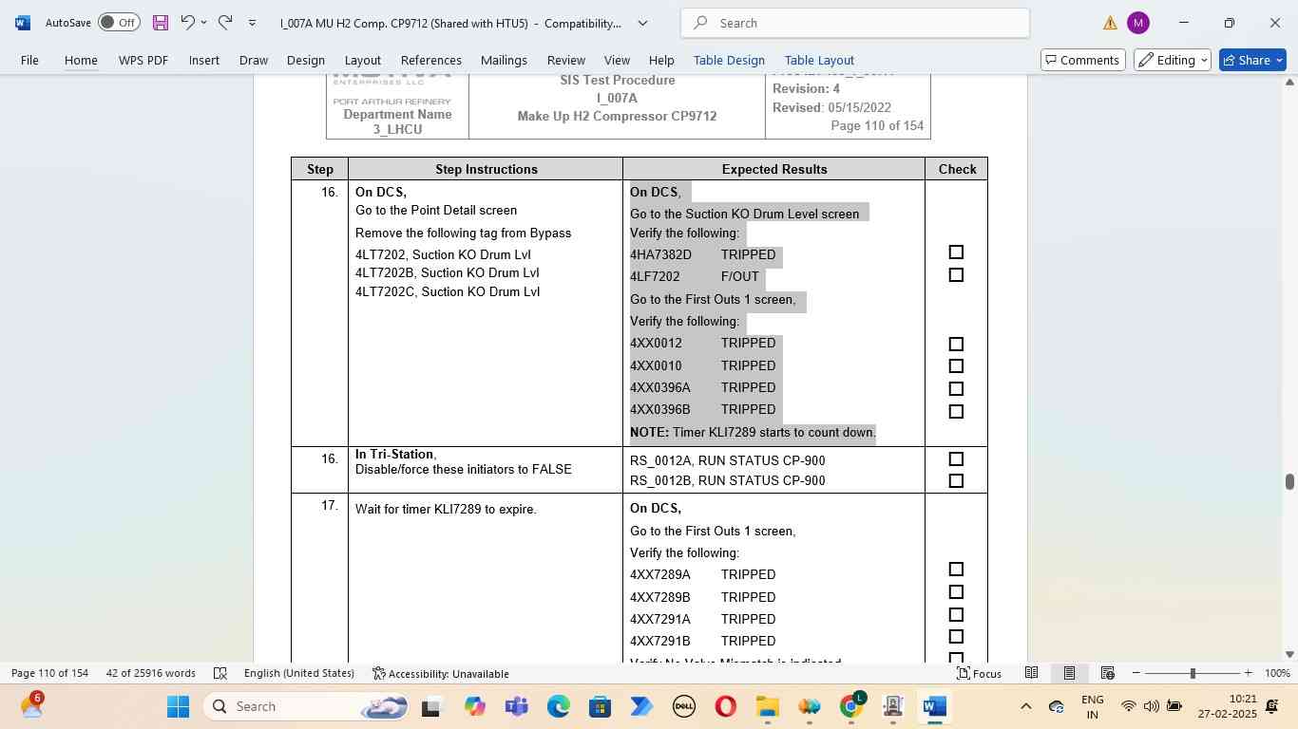Tick the checkbox for 4XX0010 TRIPPED
Screen dimensions: 1298x729
956,366
